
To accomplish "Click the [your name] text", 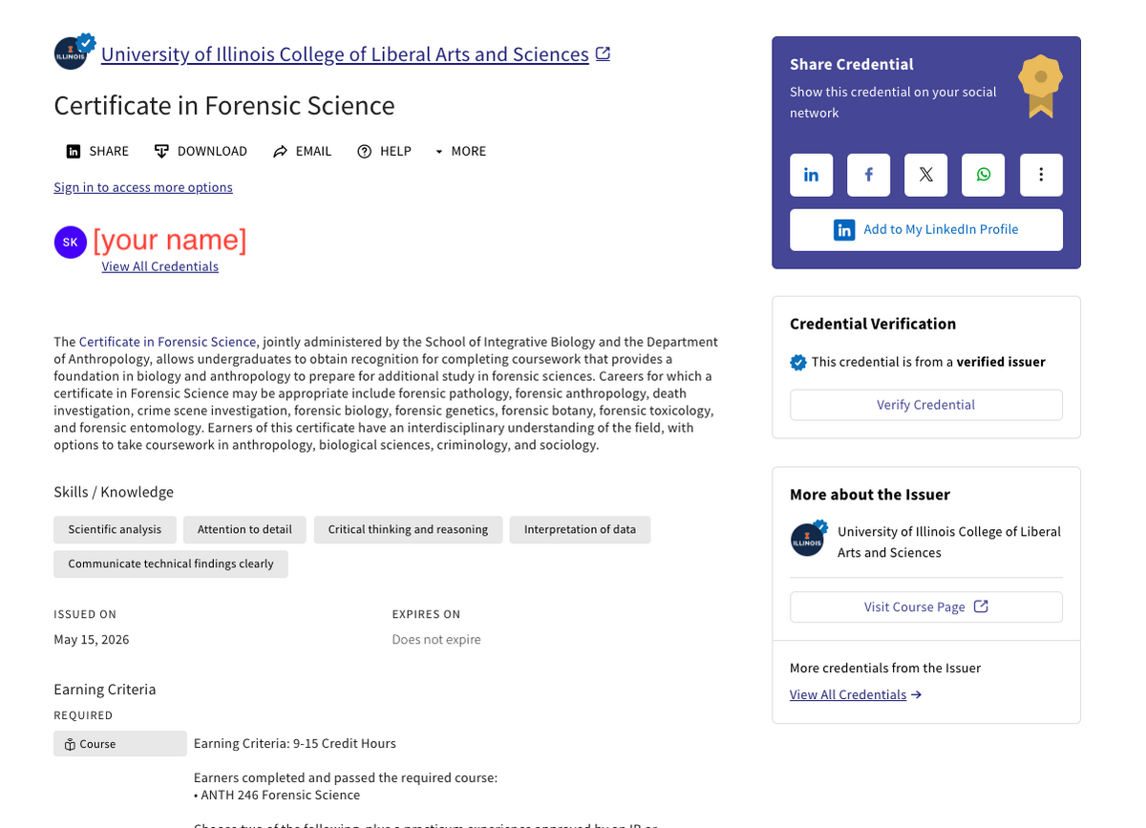I will (170, 240).
